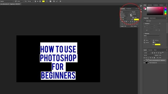Filter layers by shape layers icon

[x=159, y=53]
